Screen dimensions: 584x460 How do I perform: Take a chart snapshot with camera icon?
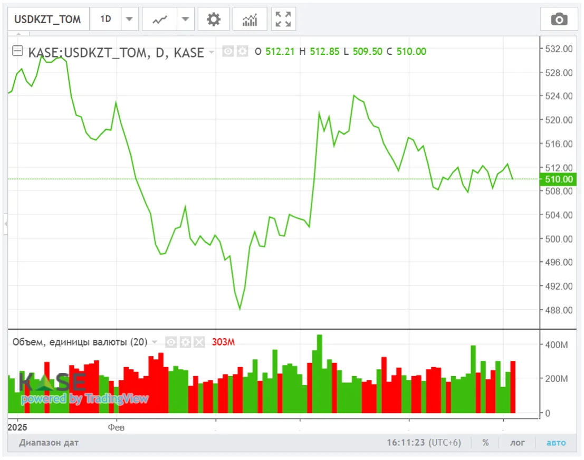[x=559, y=20]
